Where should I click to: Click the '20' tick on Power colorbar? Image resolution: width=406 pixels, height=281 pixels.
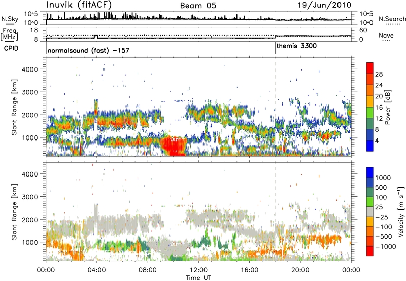379,96
